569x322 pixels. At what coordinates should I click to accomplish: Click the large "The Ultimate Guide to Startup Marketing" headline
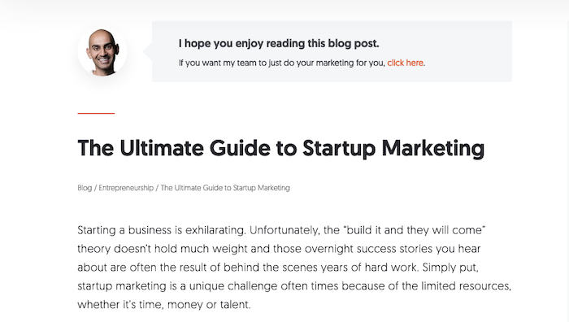point(281,148)
